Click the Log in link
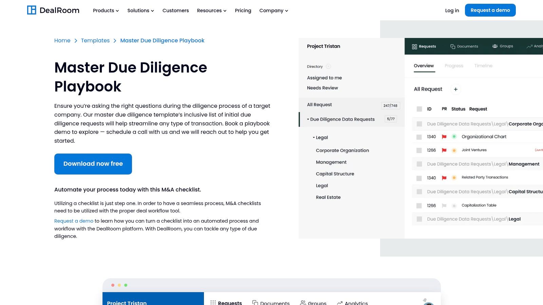This screenshot has height=305, width=543. [x=452, y=11]
